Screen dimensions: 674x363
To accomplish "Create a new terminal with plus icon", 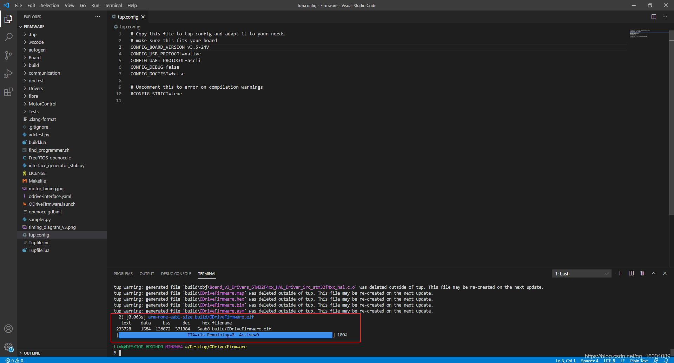I will [x=620, y=273].
